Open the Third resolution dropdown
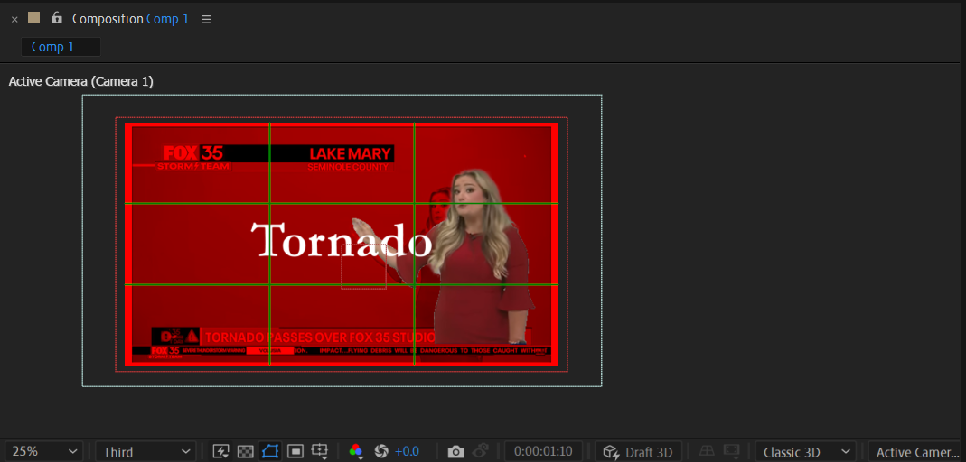This screenshot has width=966, height=462. (x=145, y=452)
